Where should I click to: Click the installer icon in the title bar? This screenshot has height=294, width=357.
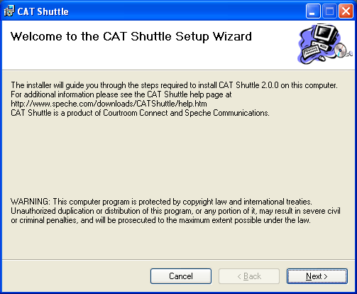(x=9, y=11)
